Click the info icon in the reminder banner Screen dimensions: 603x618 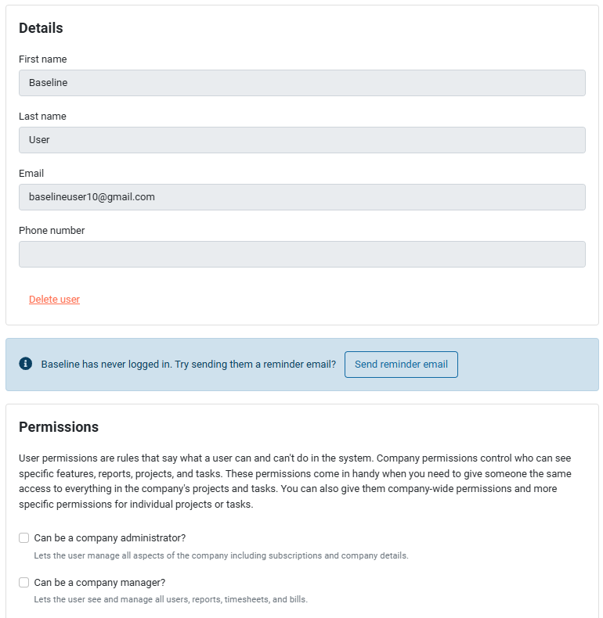pos(26,364)
